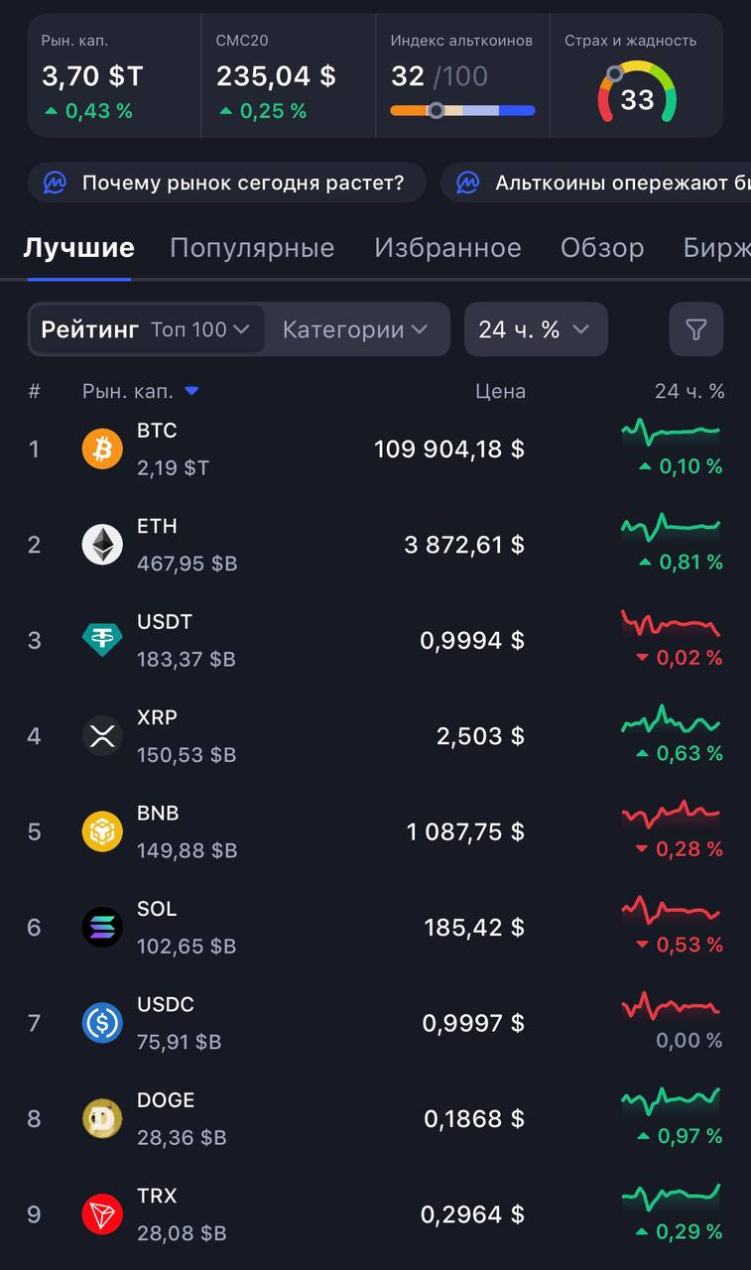Open the 24 ч. % timeframe dropdown

tap(535, 329)
